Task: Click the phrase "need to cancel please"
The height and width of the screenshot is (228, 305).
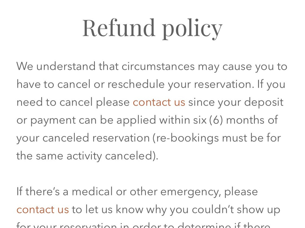Action: (x=73, y=102)
